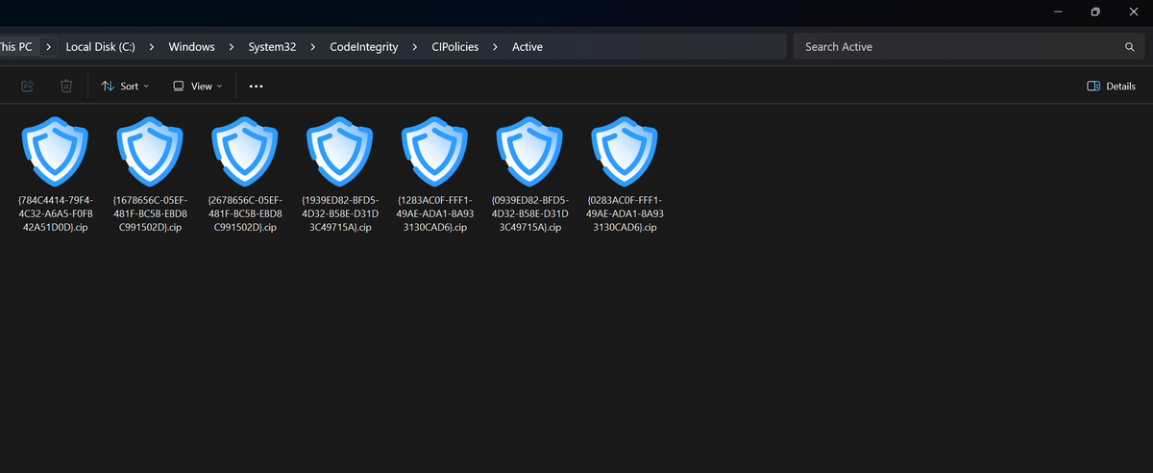Viewport: 1153px width, 473px height.
Task: Go to the CIPolicies breadcrumb
Action: tap(454, 47)
